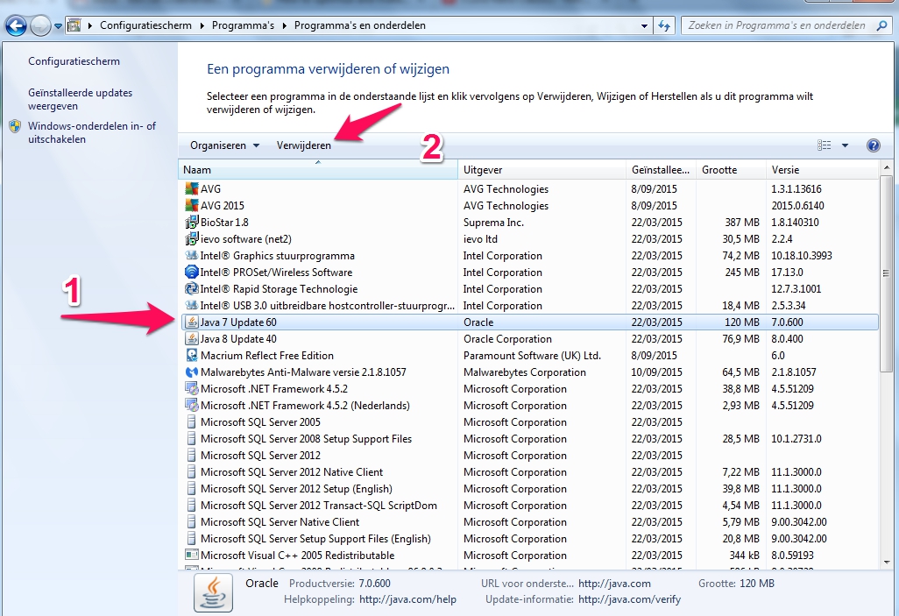The image size is (899, 616).
Task: Select .NET Framework 4.5.2 (Nederlands) icon
Action: pos(192,406)
